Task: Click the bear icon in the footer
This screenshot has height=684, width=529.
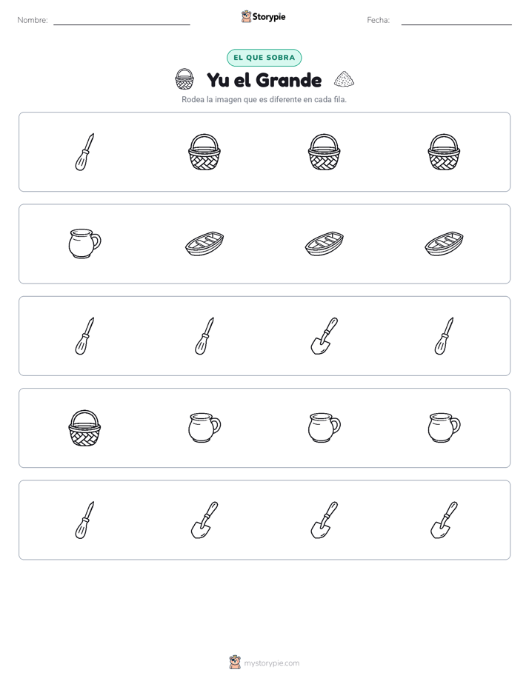Action: click(235, 663)
